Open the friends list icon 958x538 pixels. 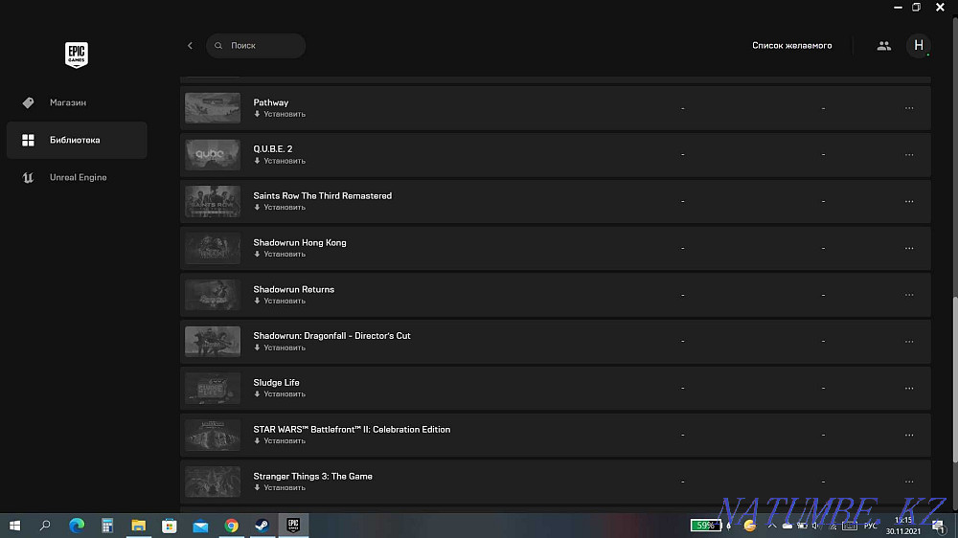pos(883,46)
